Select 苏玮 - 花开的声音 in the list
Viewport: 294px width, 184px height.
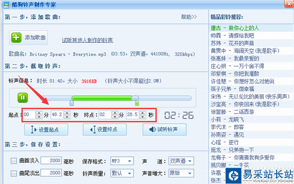click(x=251, y=43)
